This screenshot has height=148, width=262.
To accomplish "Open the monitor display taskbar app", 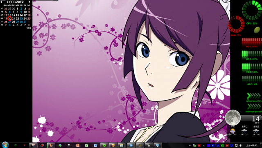I will click(x=158, y=145).
